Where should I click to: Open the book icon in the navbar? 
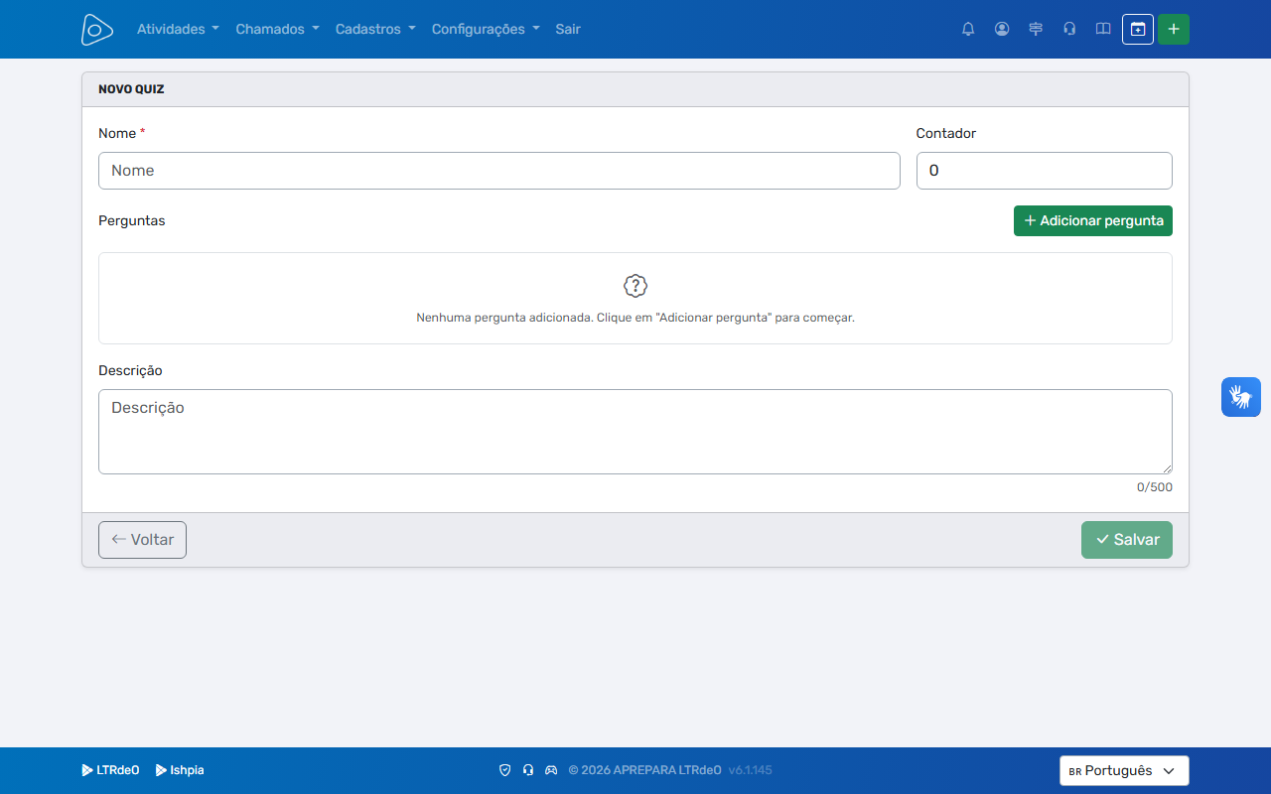point(1103,29)
